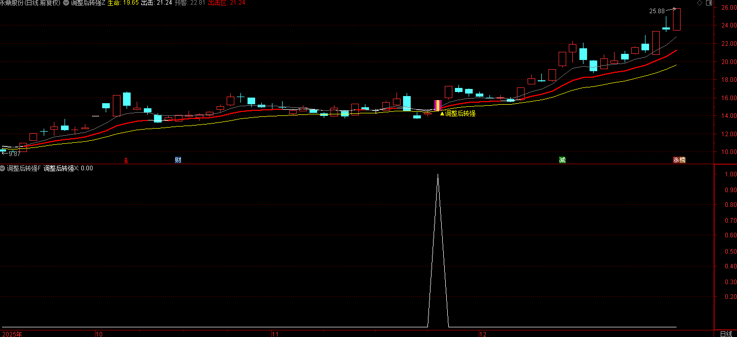Click the 调整后转强X: 0.00 readout

pos(68,168)
